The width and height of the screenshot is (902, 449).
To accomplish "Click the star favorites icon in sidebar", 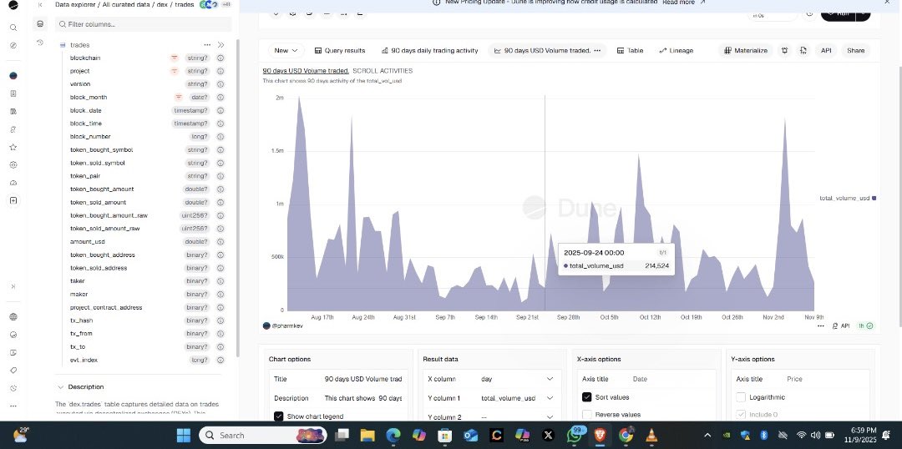I will 13,147.
